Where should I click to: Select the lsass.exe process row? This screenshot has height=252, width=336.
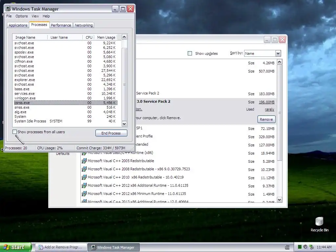[66, 89]
